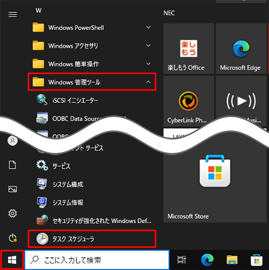Click the NEC tile group title
Screen dimensions: 269x270
coord(169,13)
